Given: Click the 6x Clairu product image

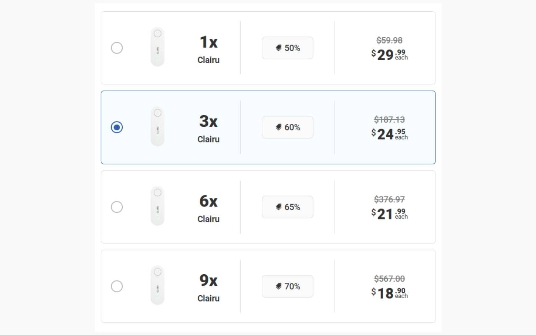Looking at the screenshot, I should tap(157, 206).
